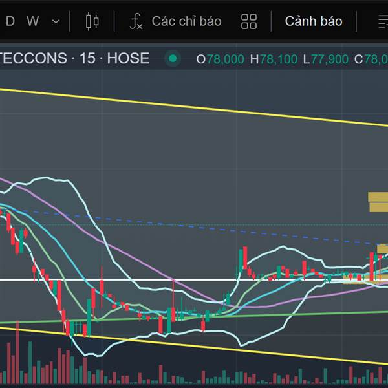
Task: Click the fx indicators icon
Action: coord(136,21)
